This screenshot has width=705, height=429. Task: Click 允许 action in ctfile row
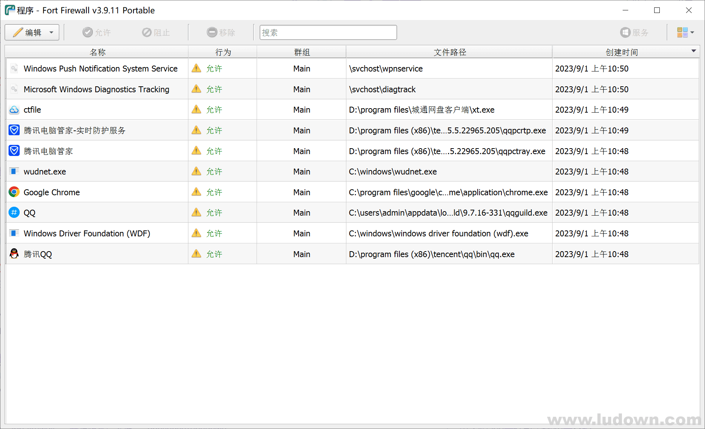click(x=214, y=110)
